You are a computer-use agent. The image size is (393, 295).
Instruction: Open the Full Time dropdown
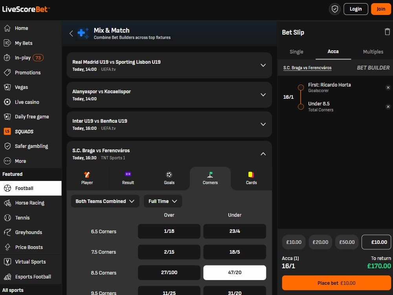point(163,201)
